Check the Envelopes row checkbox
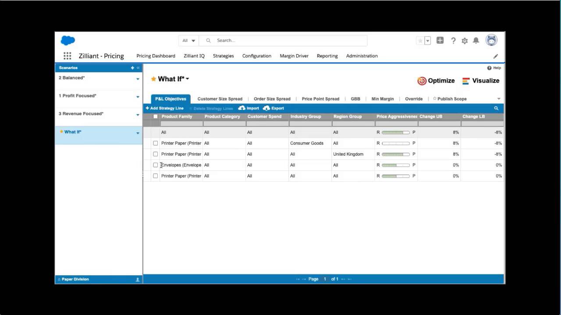 155,165
